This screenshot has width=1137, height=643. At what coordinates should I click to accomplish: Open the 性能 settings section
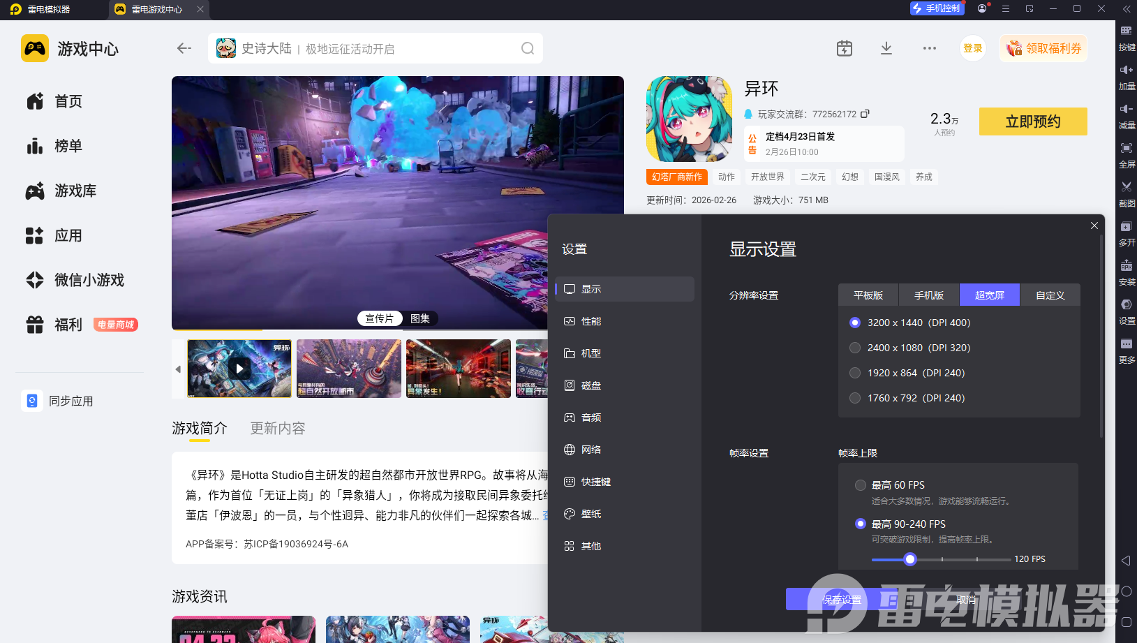590,321
